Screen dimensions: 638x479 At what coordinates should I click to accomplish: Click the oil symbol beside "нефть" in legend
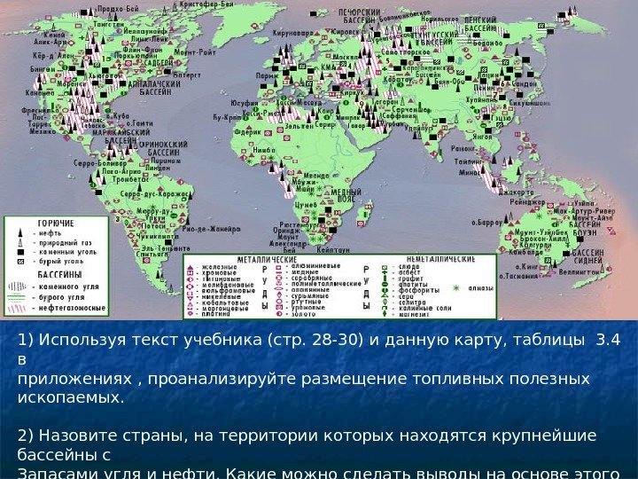pos(19,233)
